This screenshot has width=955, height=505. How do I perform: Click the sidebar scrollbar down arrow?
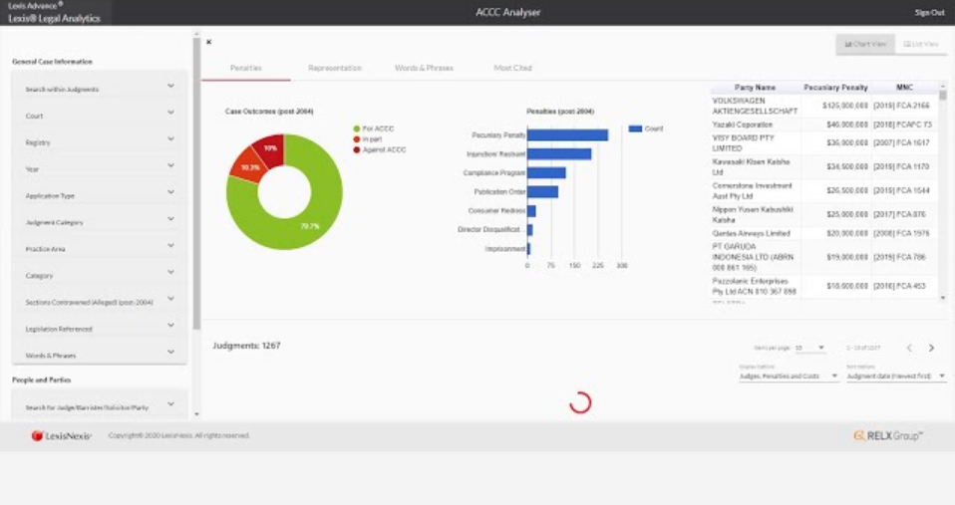click(196, 413)
